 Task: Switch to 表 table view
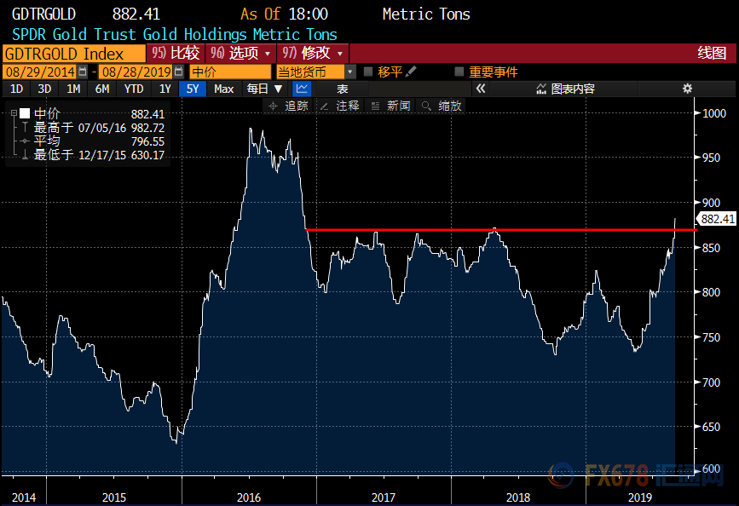[342, 89]
